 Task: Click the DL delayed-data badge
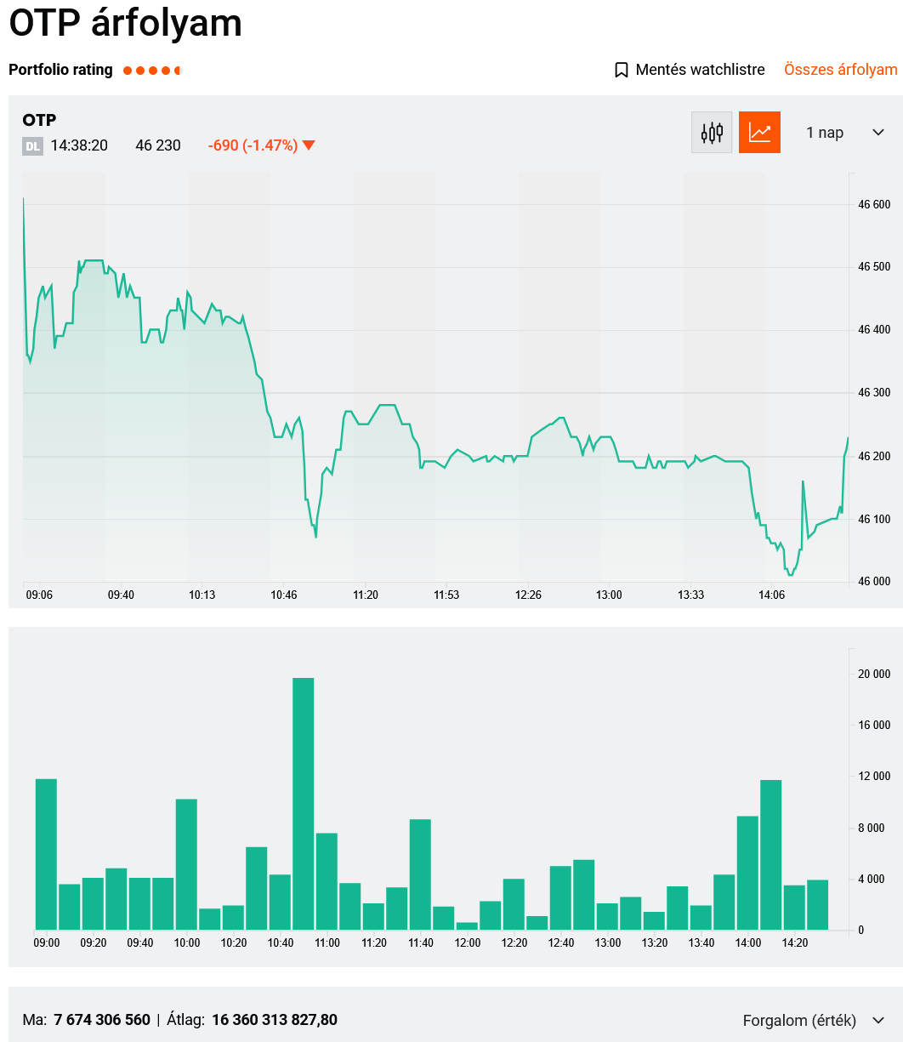coord(32,146)
